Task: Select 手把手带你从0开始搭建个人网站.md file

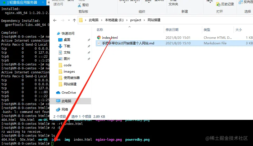Action: pos(128,43)
